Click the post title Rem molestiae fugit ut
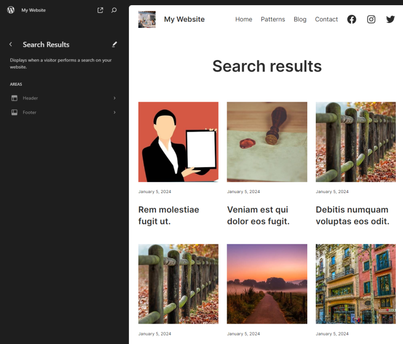403x344 pixels. tap(168, 215)
